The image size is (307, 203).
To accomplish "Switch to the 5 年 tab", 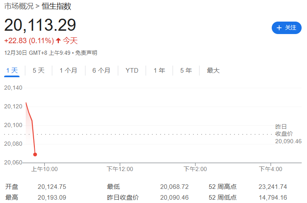I will (186, 70).
